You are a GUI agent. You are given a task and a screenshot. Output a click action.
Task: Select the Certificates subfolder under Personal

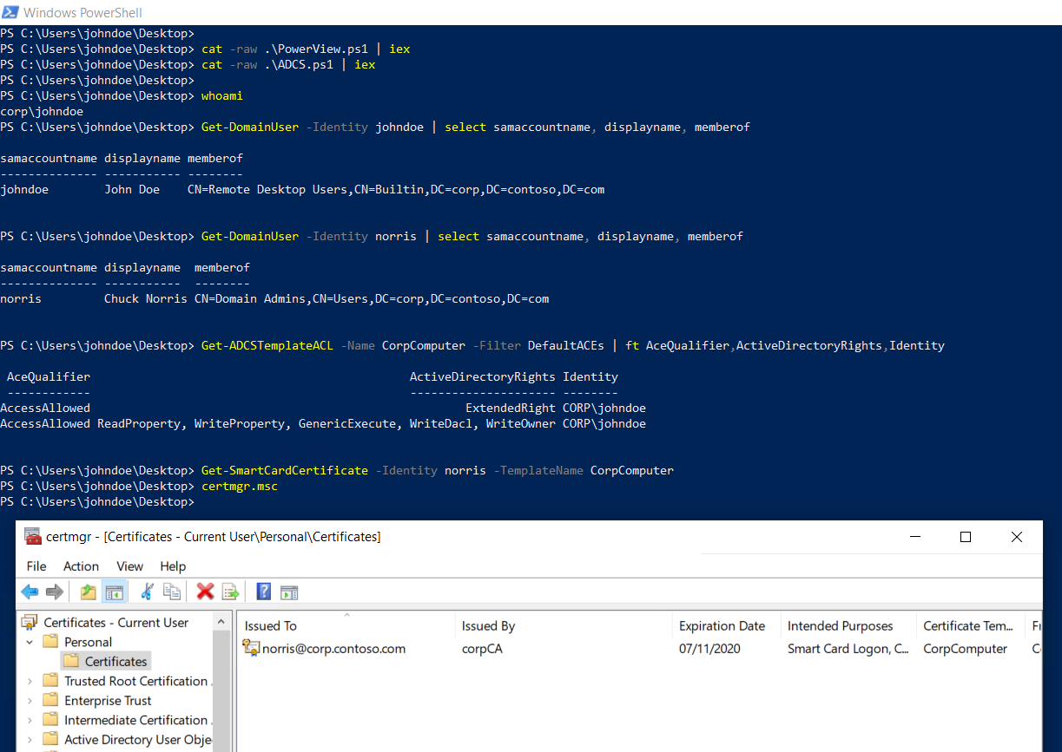pos(116,661)
